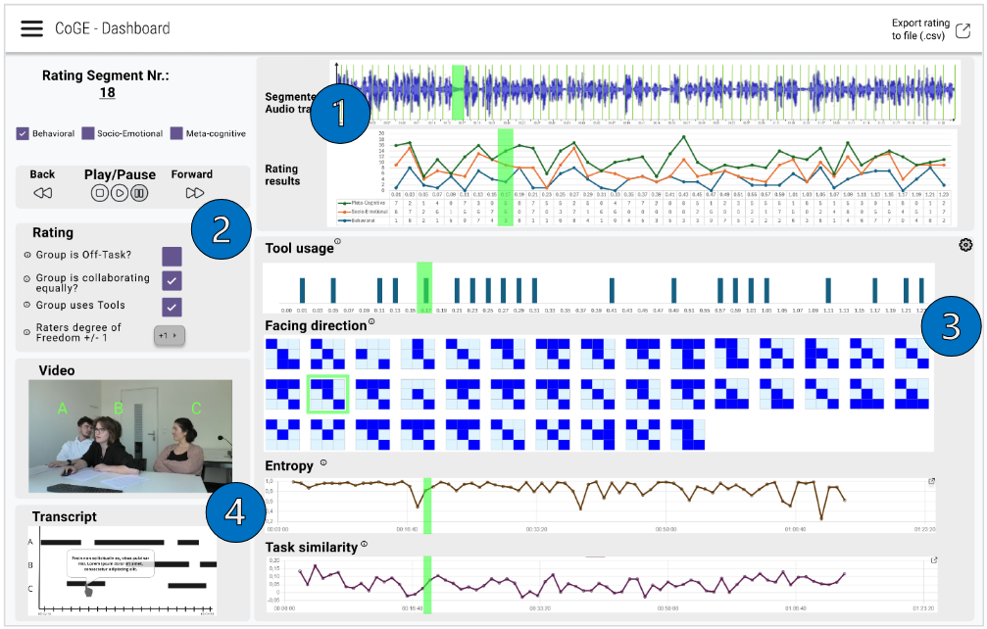The image size is (987, 629).
Task: Toggle the Behavioral checkbox
Action: click(x=23, y=133)
